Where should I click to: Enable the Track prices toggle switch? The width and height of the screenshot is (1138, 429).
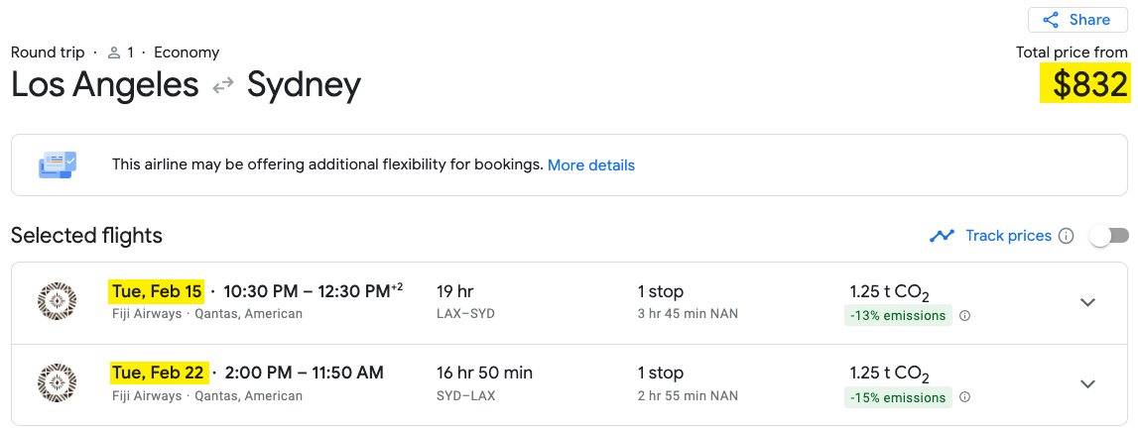click(1109, 236)
